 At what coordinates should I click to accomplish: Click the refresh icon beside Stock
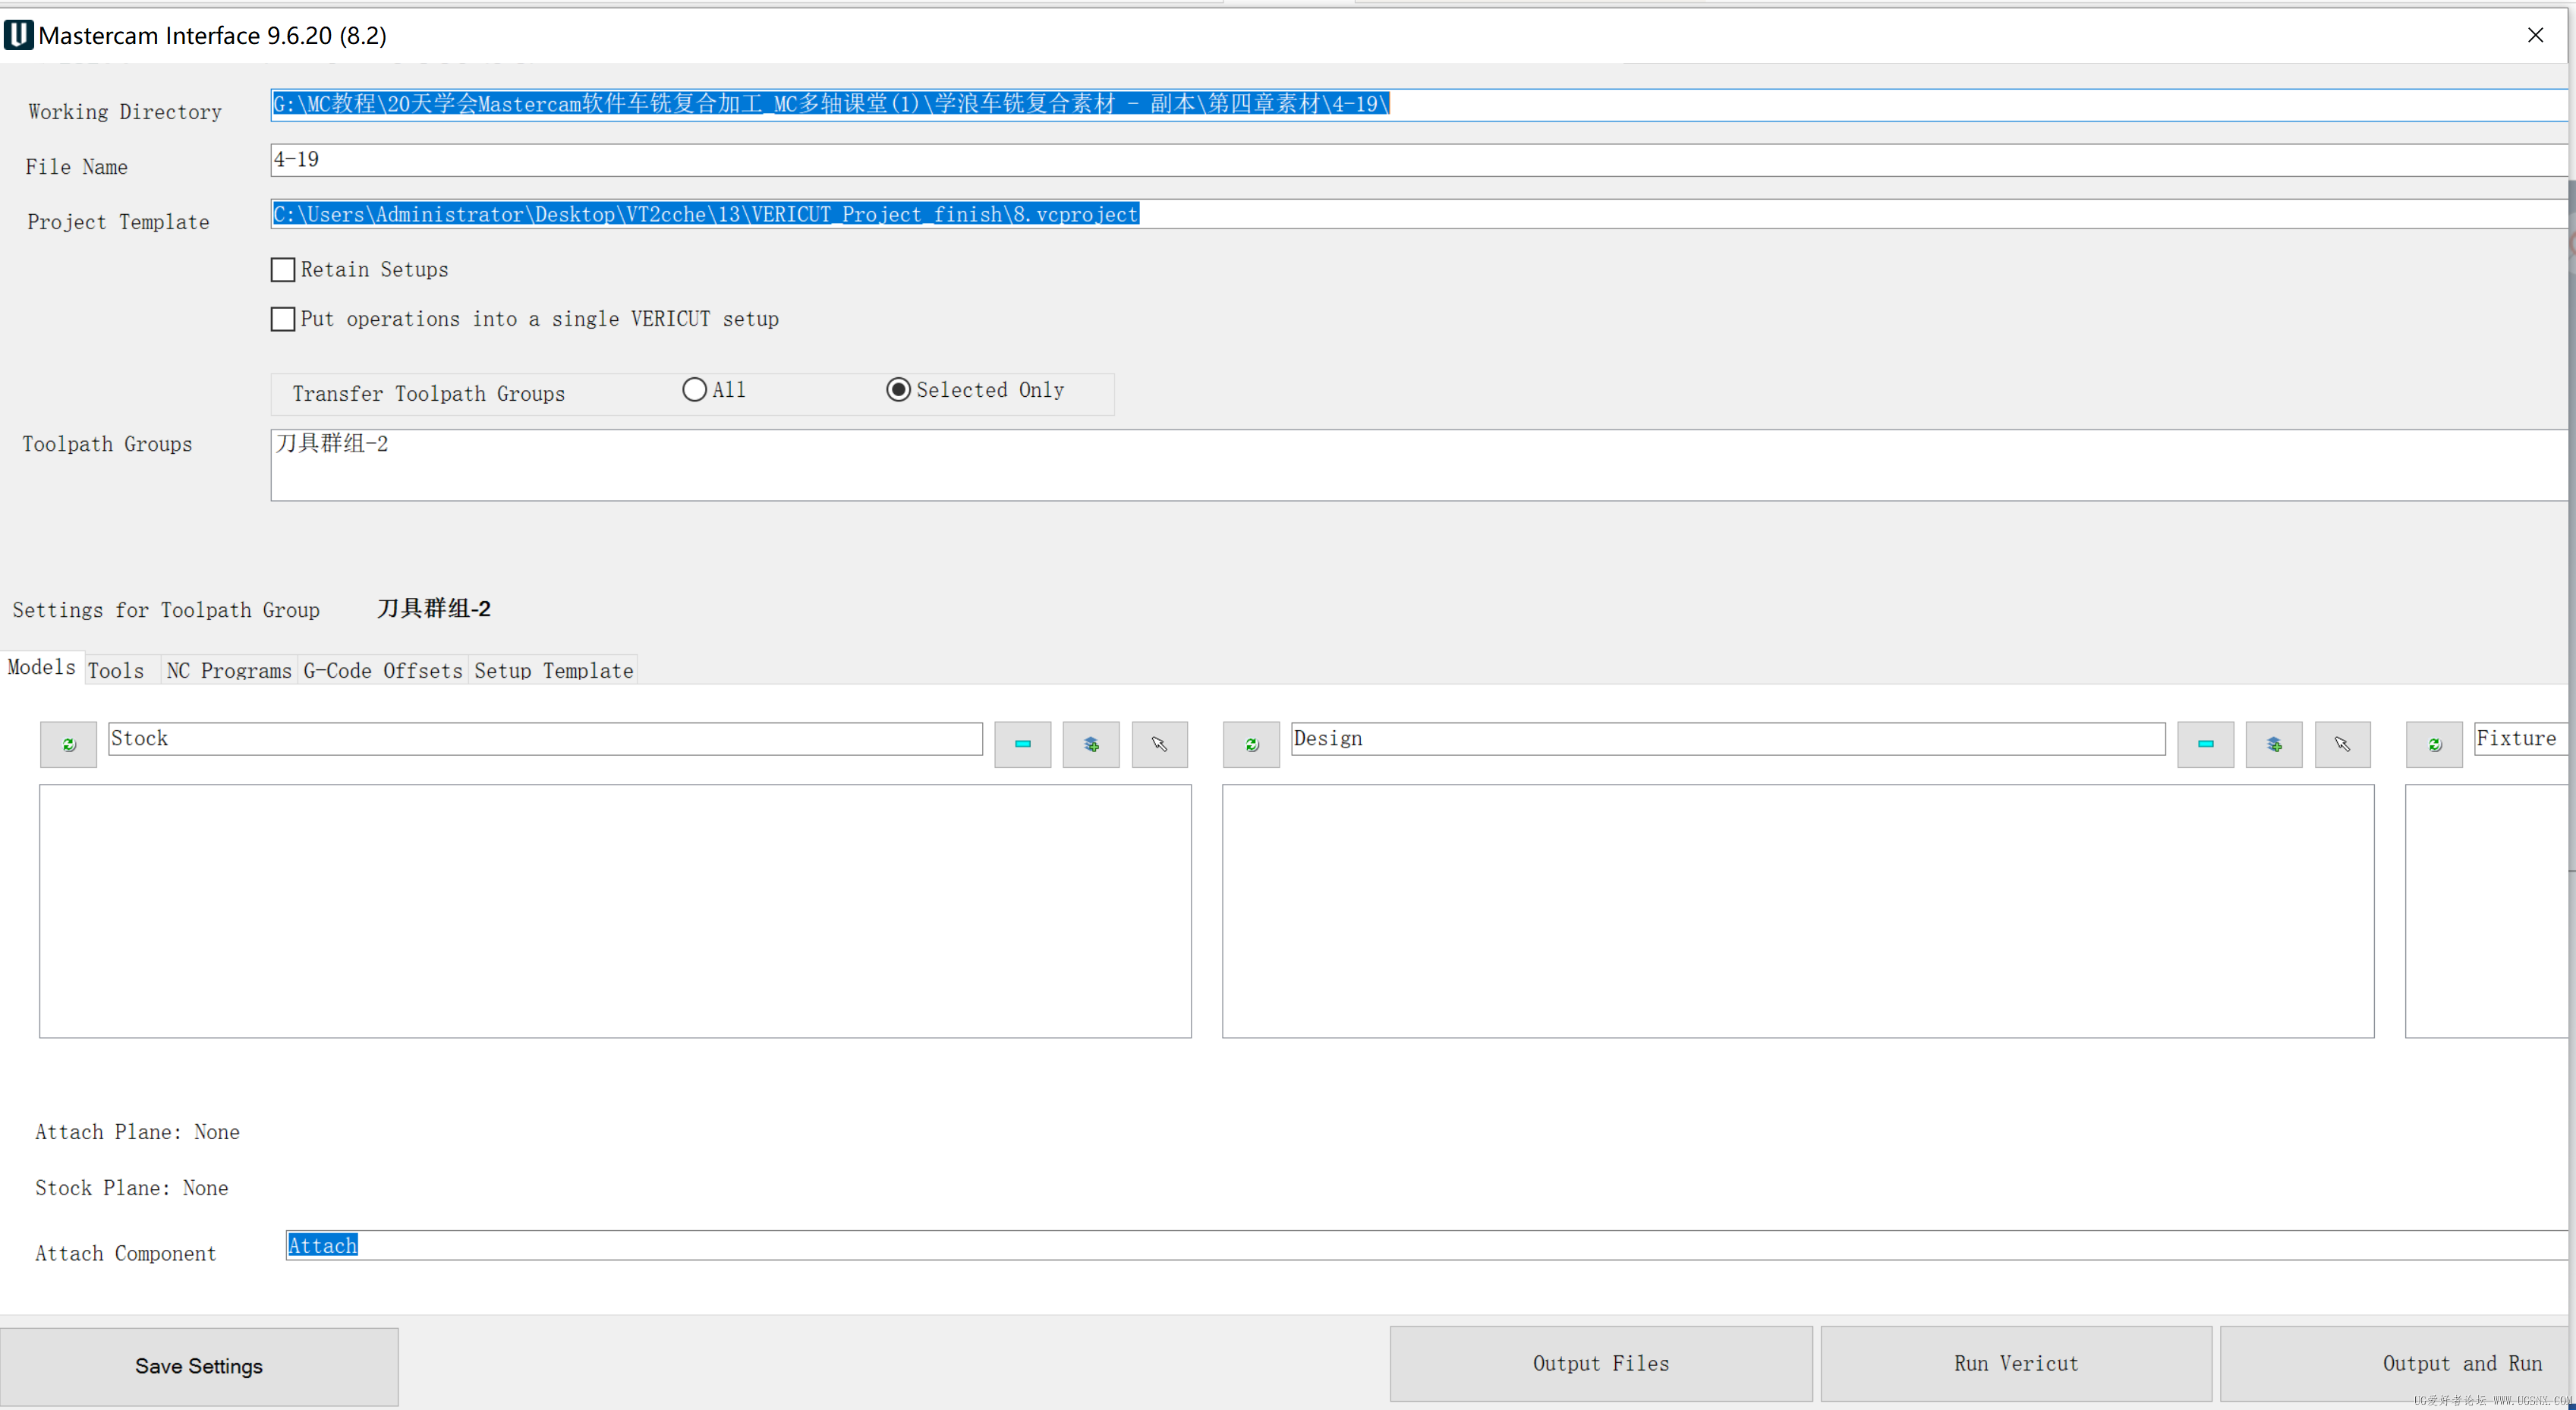pyautogui.click(x=68, y=744)
